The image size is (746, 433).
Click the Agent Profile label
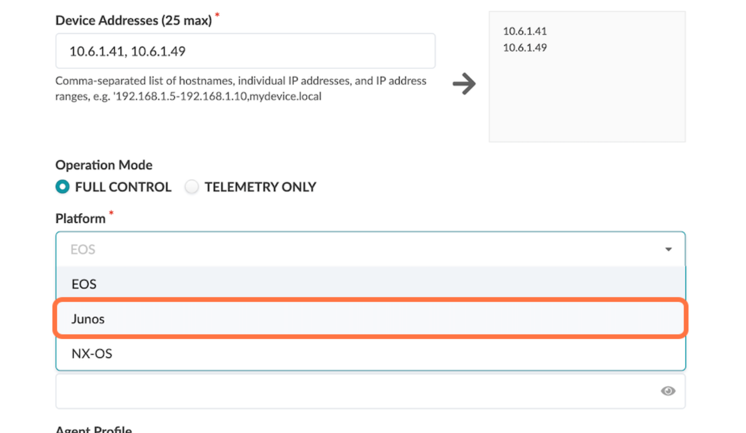click(93, 430)
